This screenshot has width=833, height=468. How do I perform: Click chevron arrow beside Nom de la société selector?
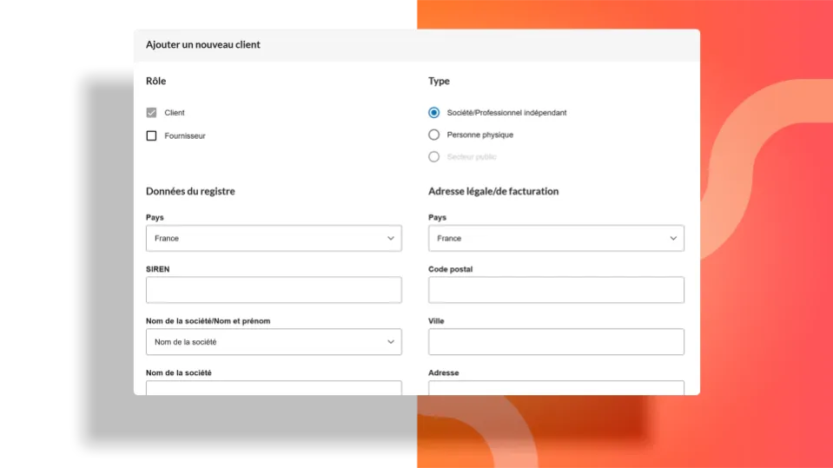point(391,342)
